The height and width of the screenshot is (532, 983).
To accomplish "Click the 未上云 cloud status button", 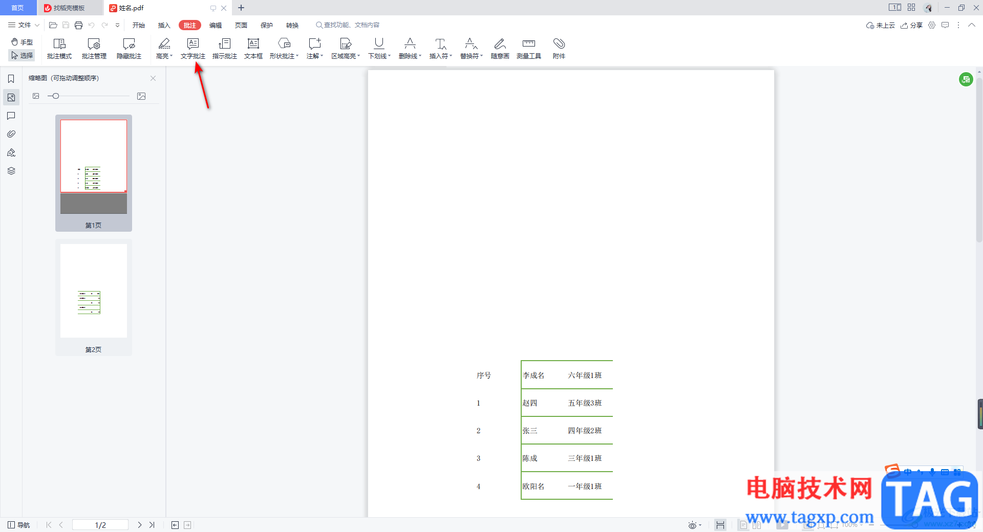I will (881, 25).
